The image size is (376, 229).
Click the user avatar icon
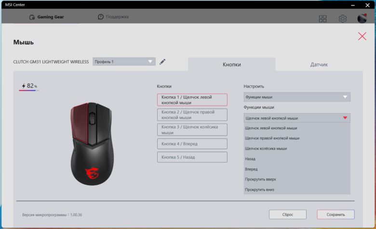click(x=362, y=18)
